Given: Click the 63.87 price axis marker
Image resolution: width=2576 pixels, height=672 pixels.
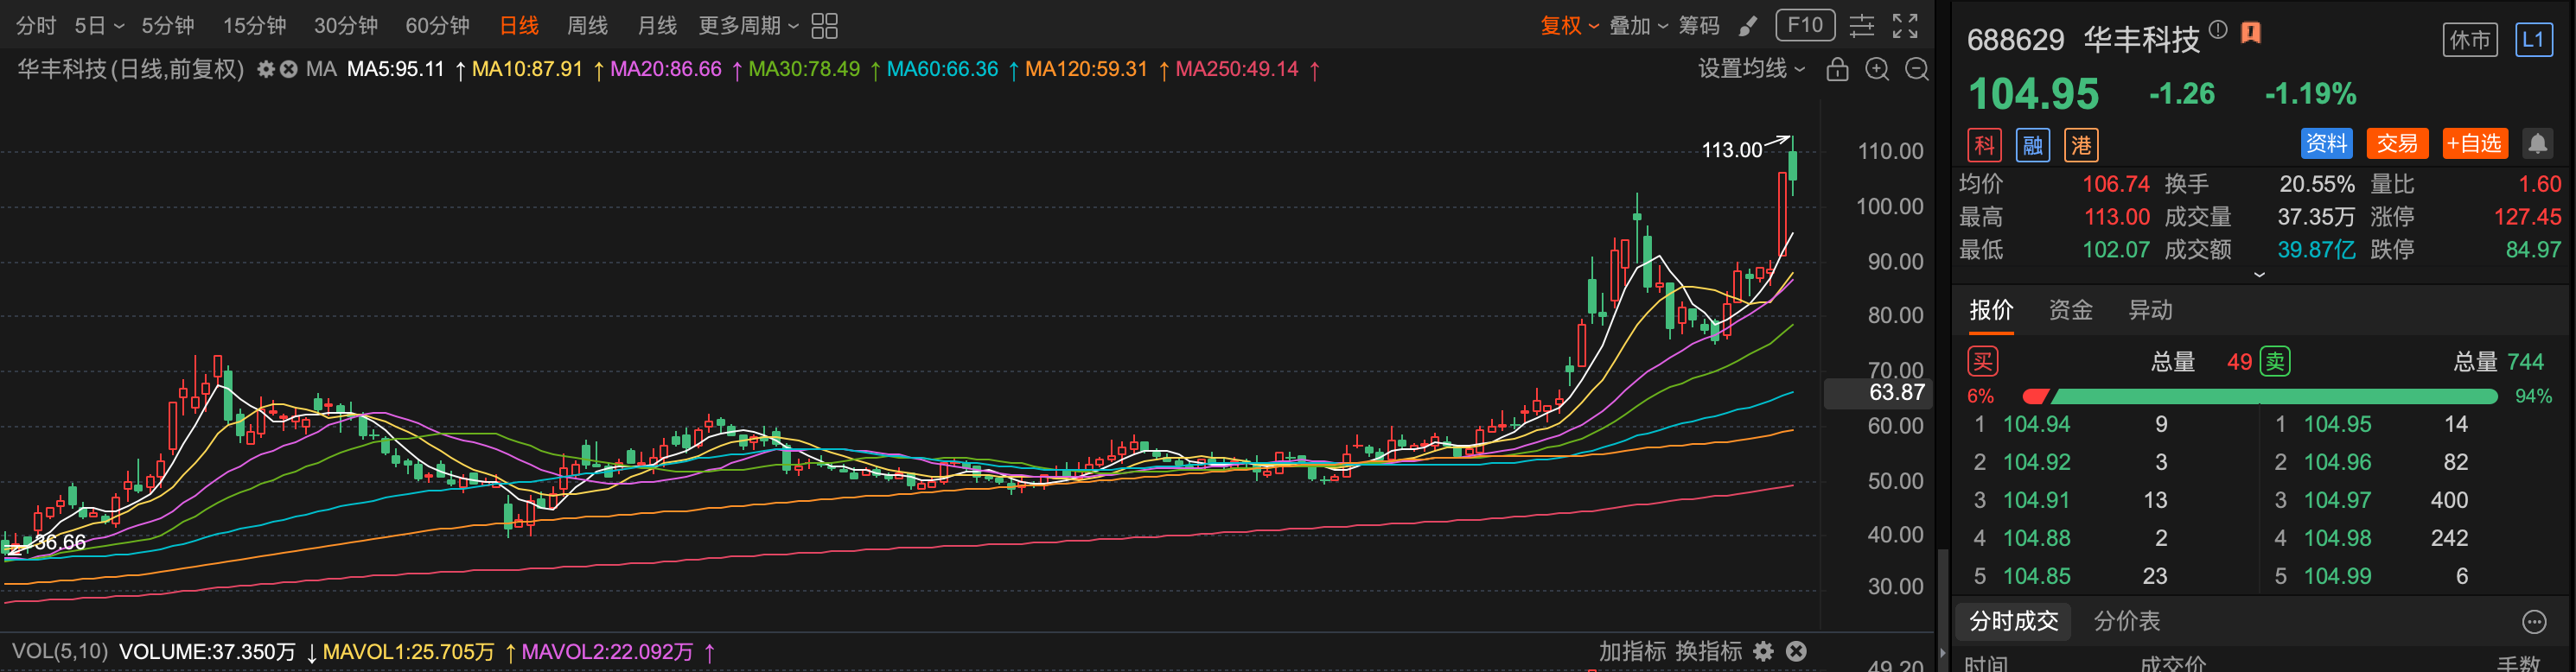Looking at the screenshot, I should tap(1878, 392).
